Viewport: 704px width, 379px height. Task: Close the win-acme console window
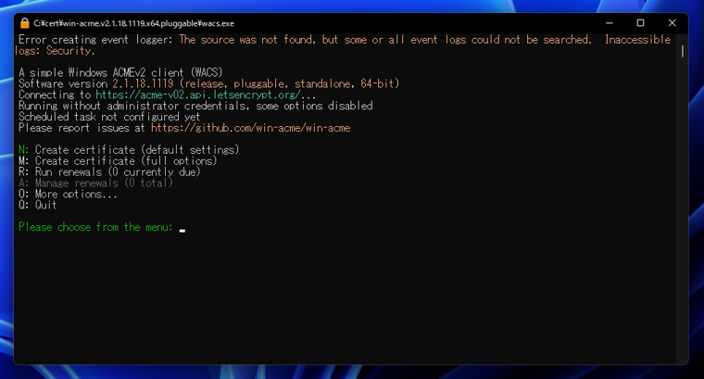pyautogui.click(x=672, y=22)
